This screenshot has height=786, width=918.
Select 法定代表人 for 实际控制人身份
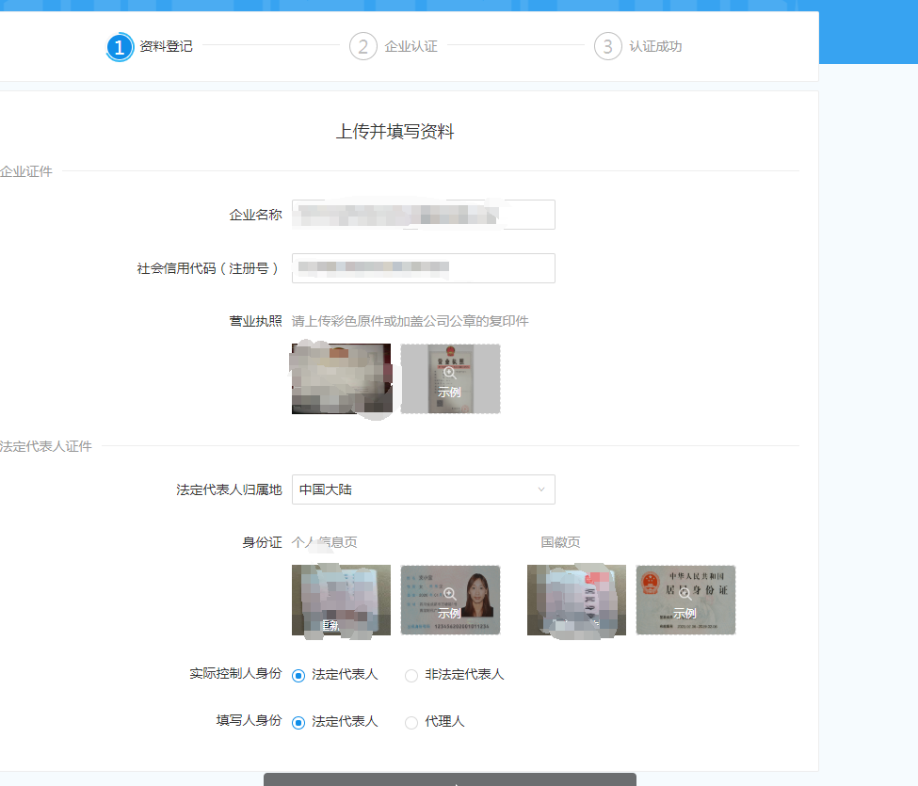pos(298,675)
